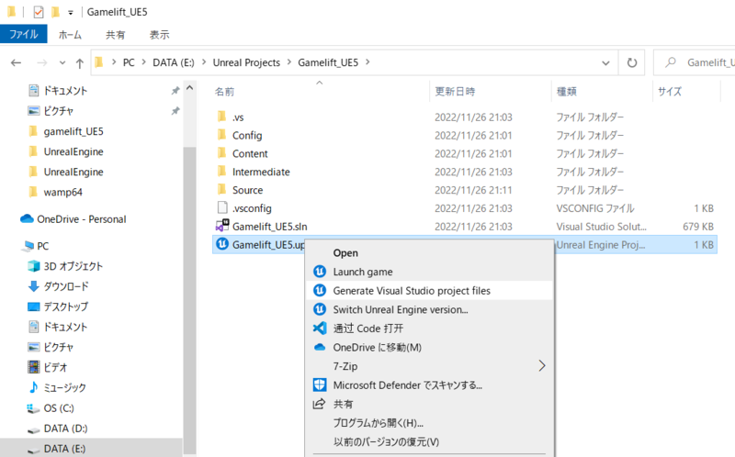Expand chevron after PC in breadcrumb
Viewport: 735px width, 457px height.
143,62
